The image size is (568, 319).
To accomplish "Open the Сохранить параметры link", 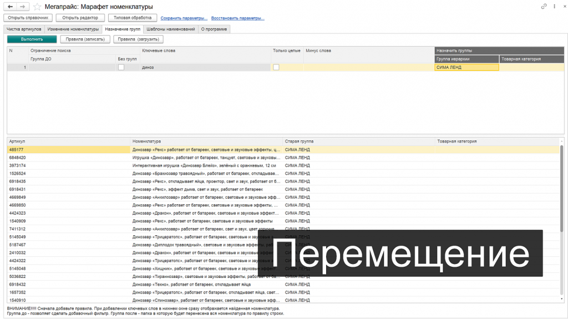I will click(184, 18).
